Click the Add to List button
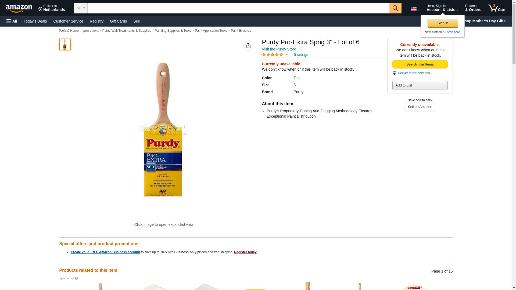 (x=420, y=85)
